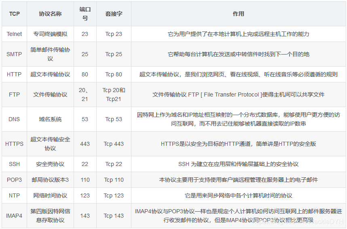Click the SMTP description '它帮助每台计算机...' cell
347x229 pixels.
click(238, 54)
